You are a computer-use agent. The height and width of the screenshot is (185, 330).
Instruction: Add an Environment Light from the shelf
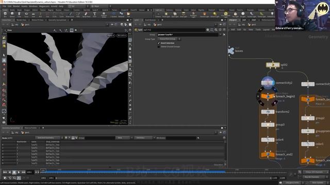(x=225, y=14)
